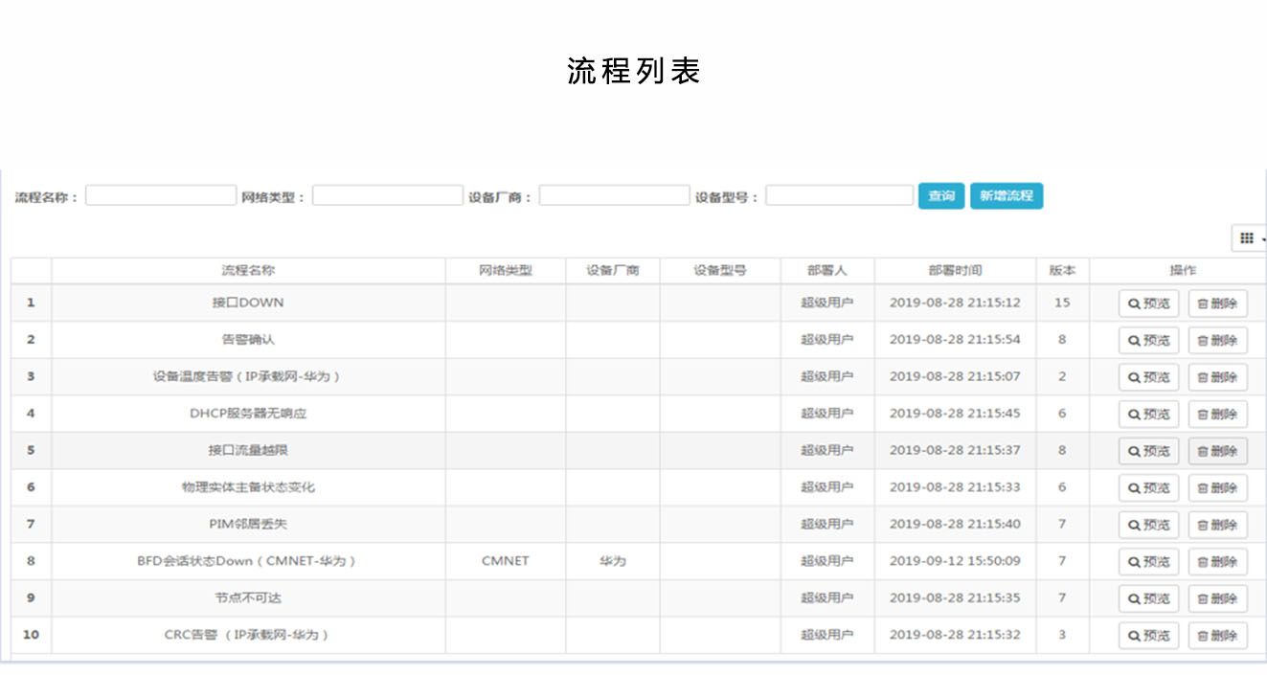Click the 网络类型 input field
The image size is (1267, 675).
point(387,196)
